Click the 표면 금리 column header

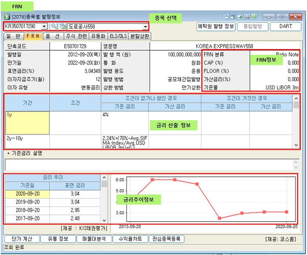coord(75,185)
